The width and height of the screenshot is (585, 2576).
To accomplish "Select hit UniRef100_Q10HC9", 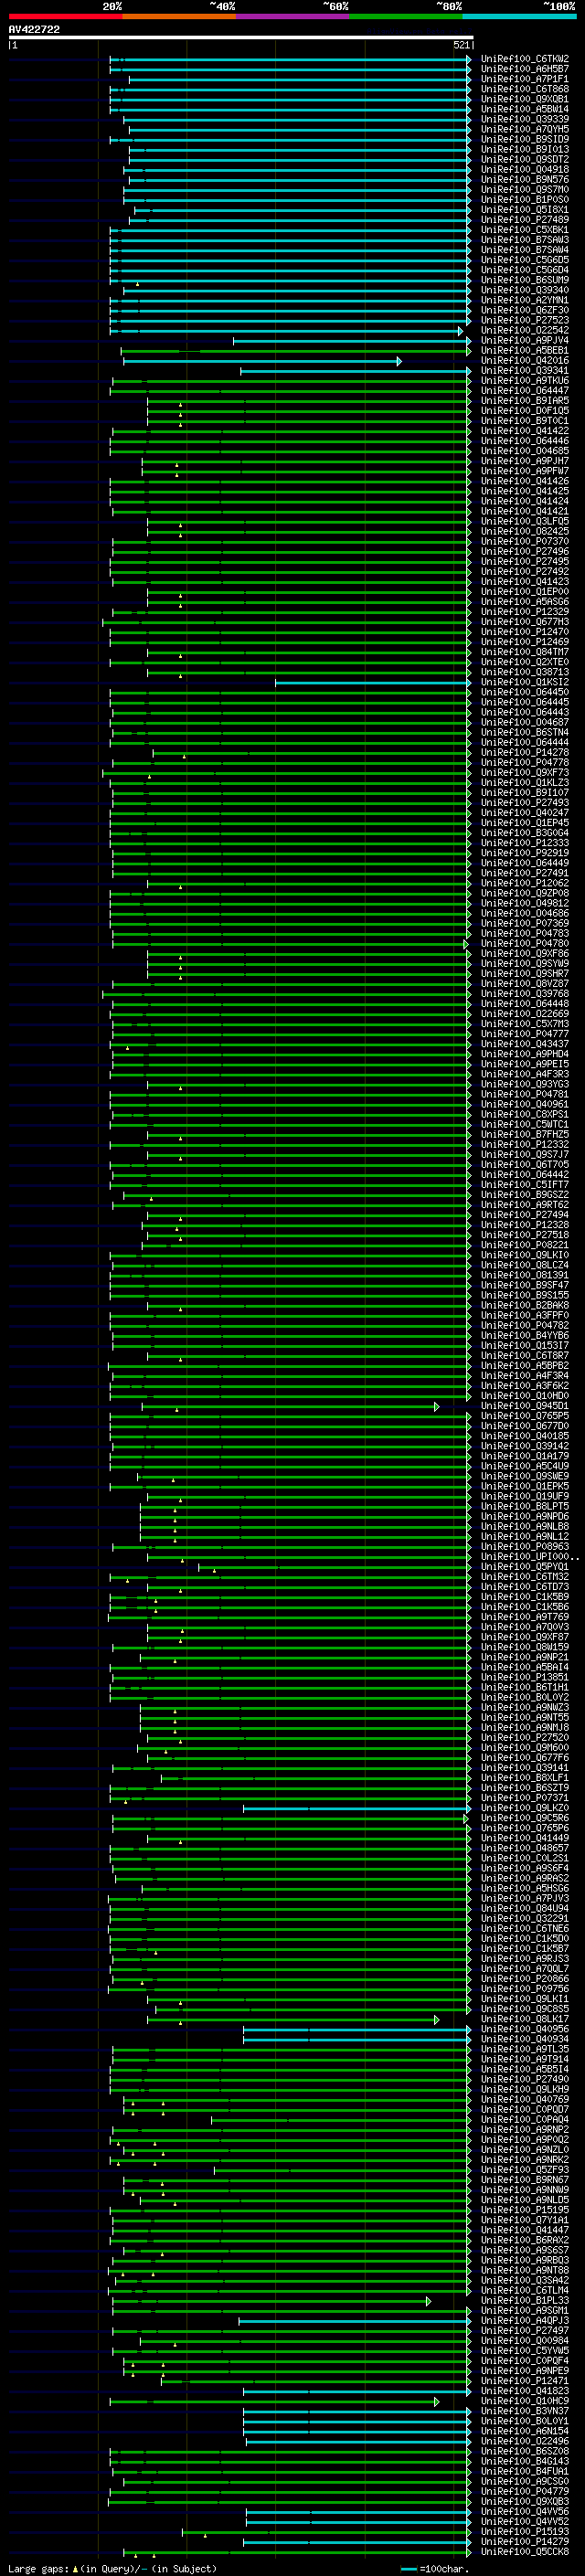I will click(525, 2401).
